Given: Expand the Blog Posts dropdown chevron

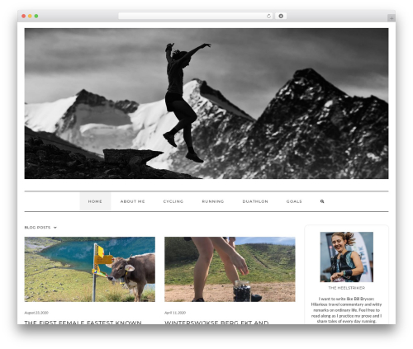Looking at the screenshot, I should click(x=55, y=228).
